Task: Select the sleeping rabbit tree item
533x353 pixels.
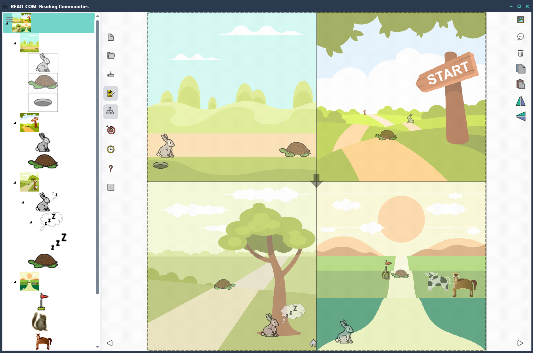Action: pos(47,202)
